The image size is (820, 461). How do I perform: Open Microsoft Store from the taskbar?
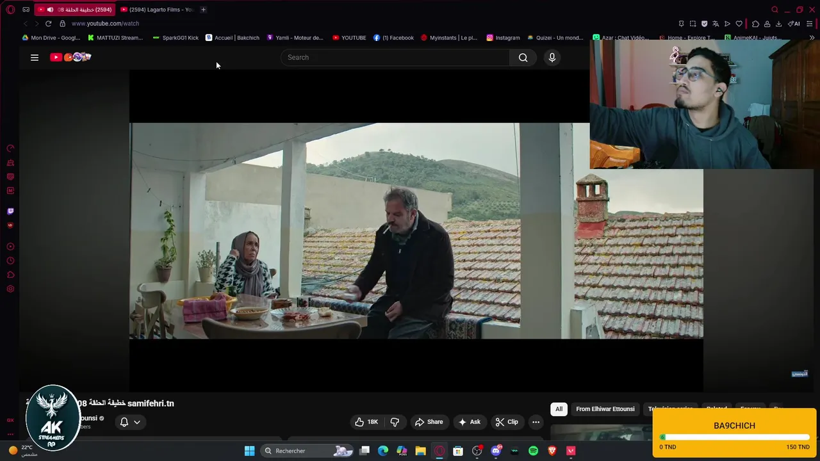point(458,451)
